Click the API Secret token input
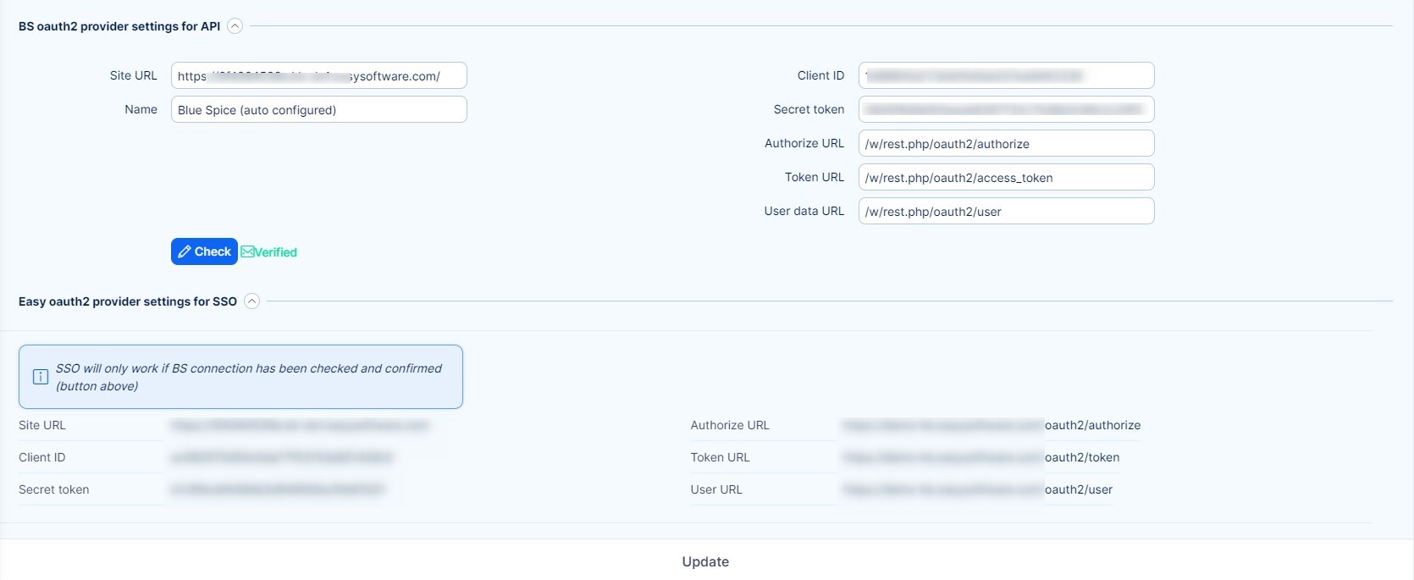The image size is (1414, 580). [1006, 110]
